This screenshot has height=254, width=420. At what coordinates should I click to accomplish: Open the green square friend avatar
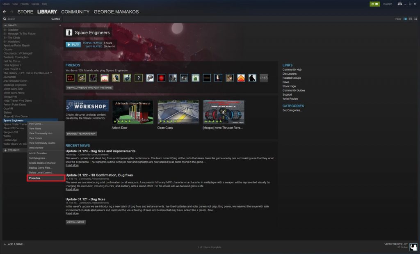point(195,78)
